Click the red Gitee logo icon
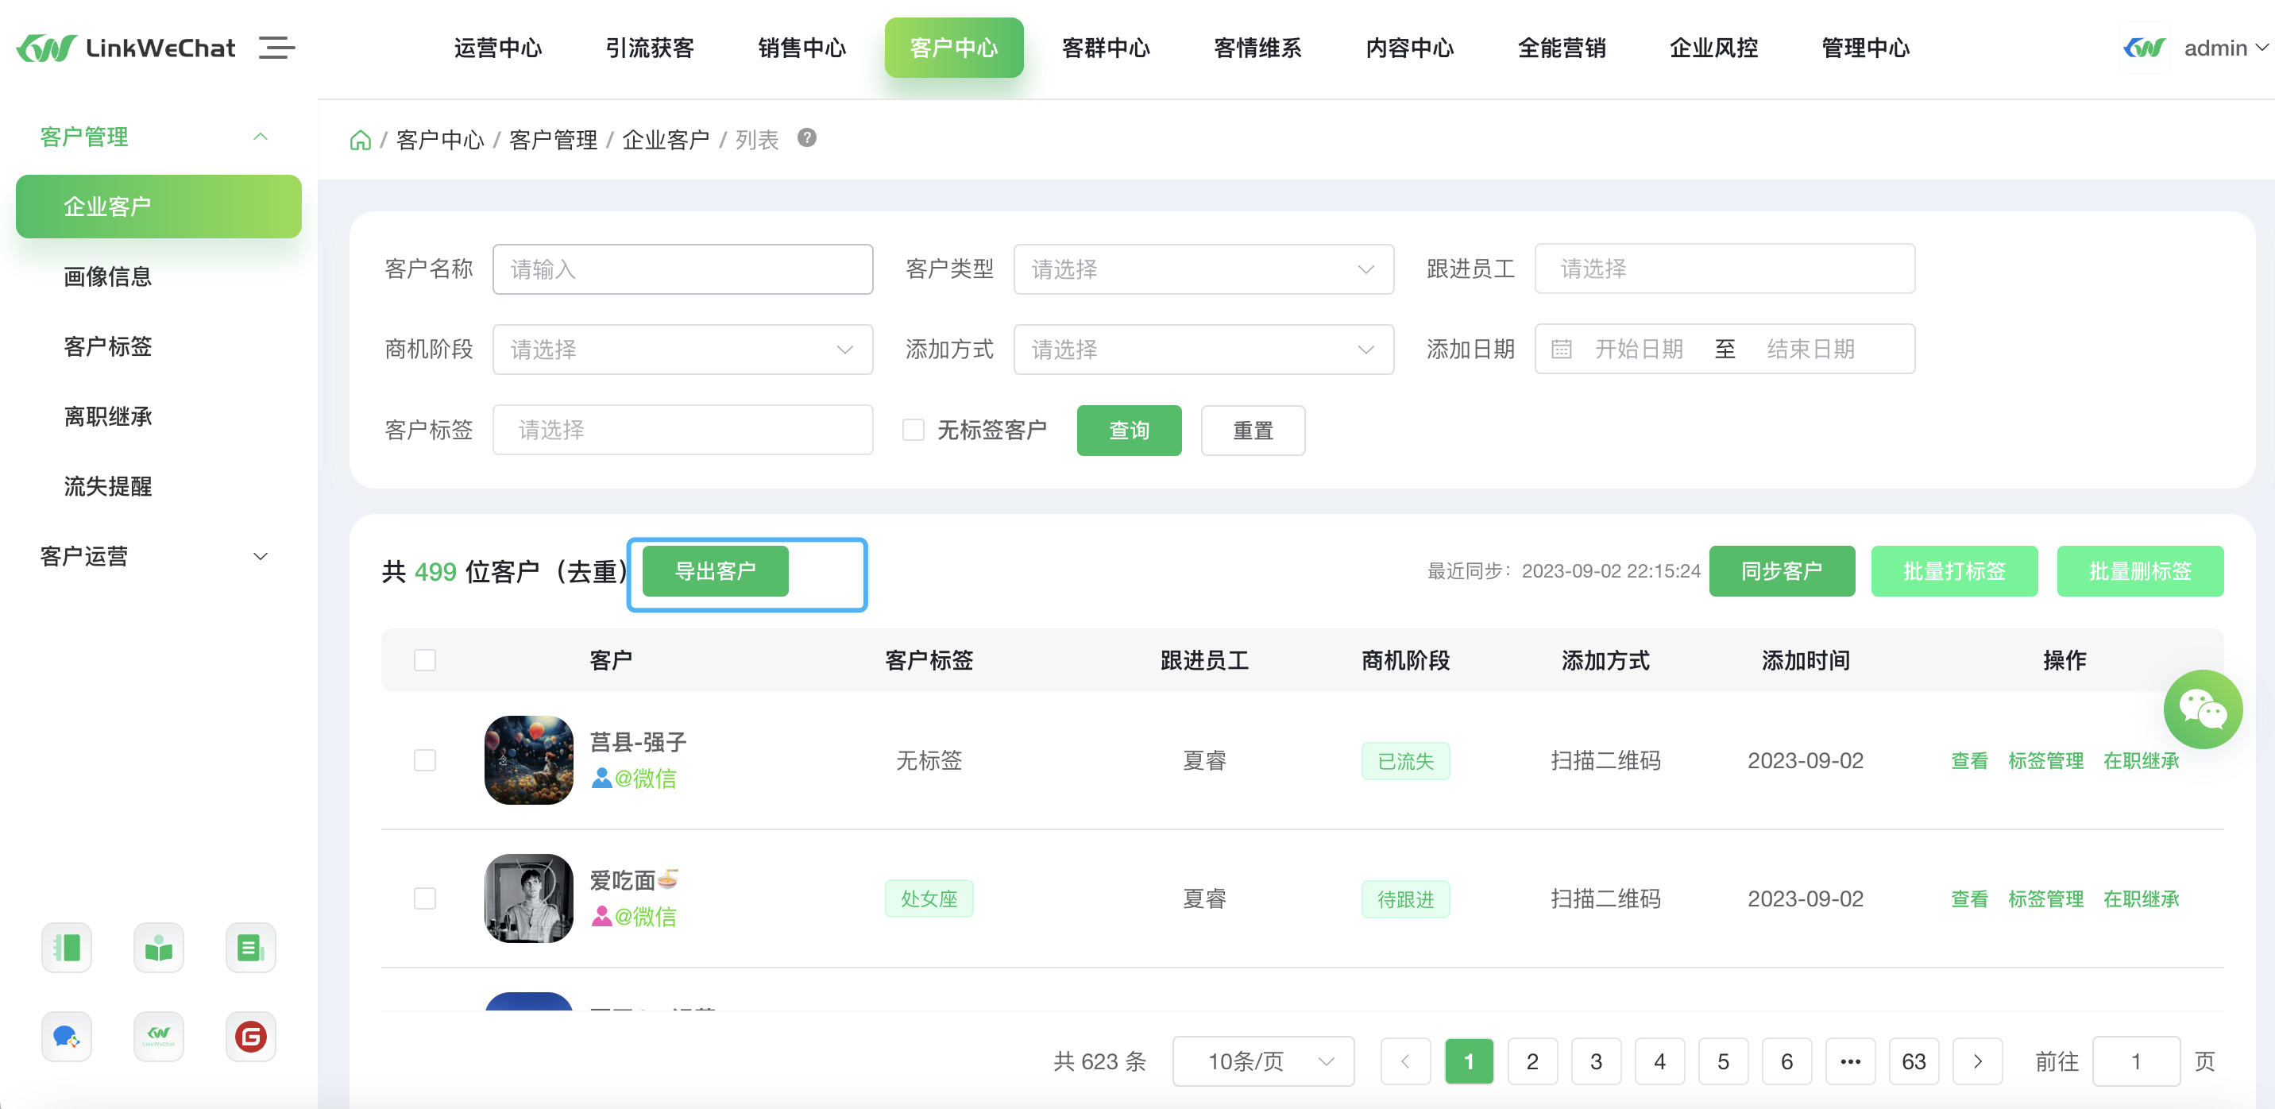This screenshot has height=1109, width=2275. [250, 1036]
